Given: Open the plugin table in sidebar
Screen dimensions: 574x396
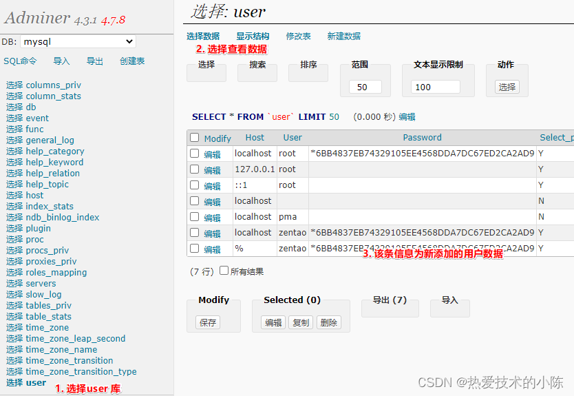Looking at the screenshot, I should 39,228.
